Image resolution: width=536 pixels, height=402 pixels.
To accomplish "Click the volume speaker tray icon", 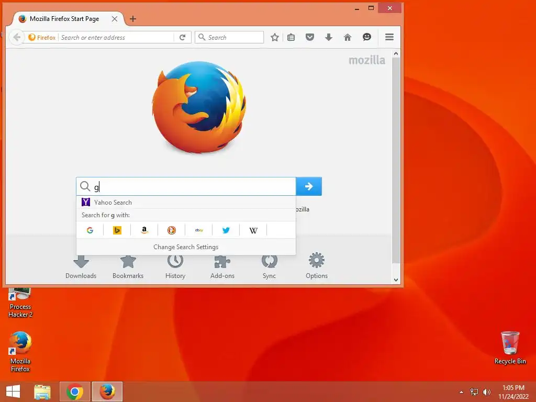I will pos(486,392).
